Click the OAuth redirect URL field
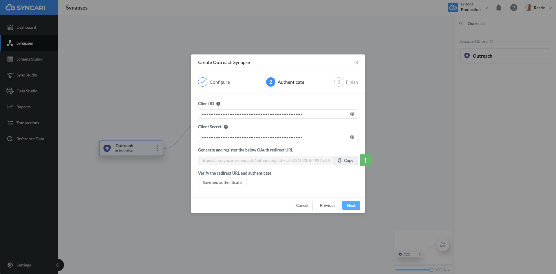Viewport: 556px width, 274px height. pyautogui.click(x=266, y=160)
